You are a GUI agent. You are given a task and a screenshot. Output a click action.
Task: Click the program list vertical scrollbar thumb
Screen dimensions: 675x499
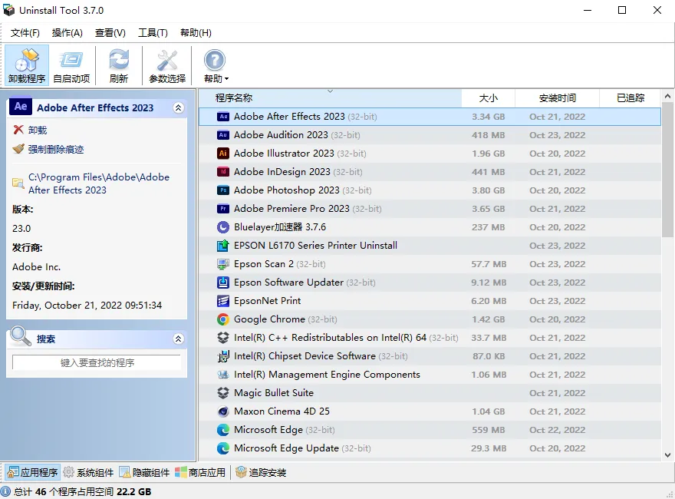click(x=667, y=170)
